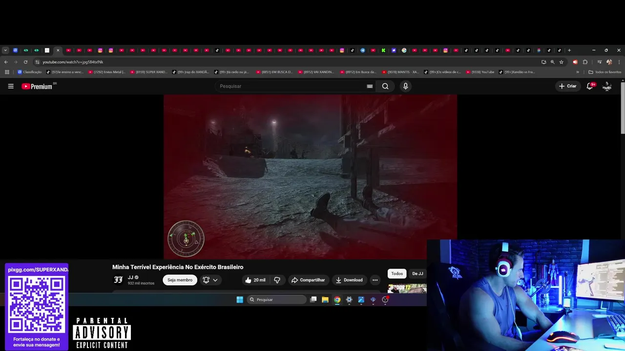Screen dimensions: 625x351
Task: Open recommended video thumbnail below Todos chip
Action: tap(407, 289)
